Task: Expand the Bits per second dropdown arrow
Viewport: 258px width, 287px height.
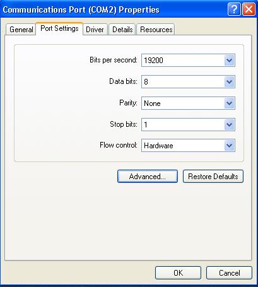Action: pyautogui.click(x=229, y=61)
